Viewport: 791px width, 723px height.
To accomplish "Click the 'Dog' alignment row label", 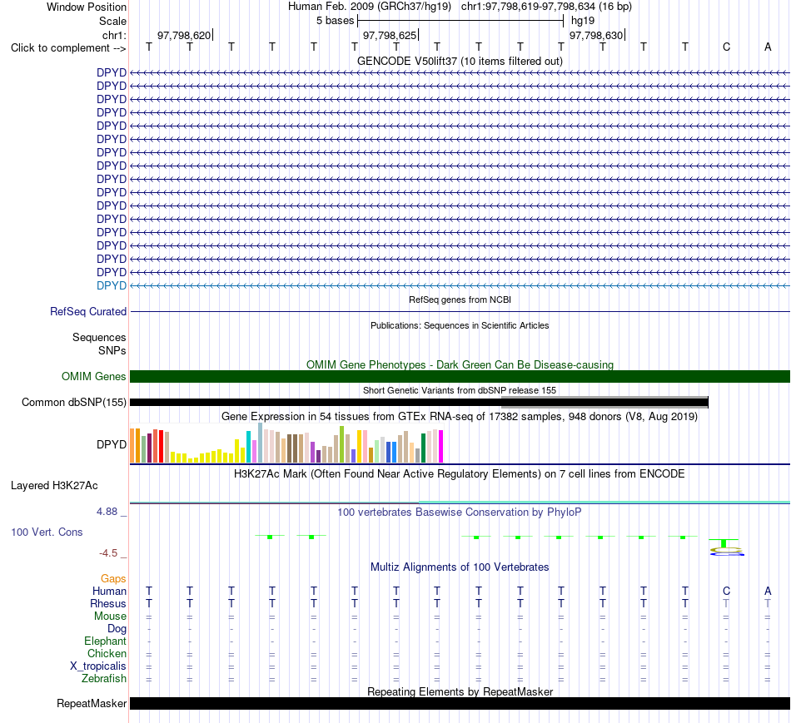I will (117, 629).
